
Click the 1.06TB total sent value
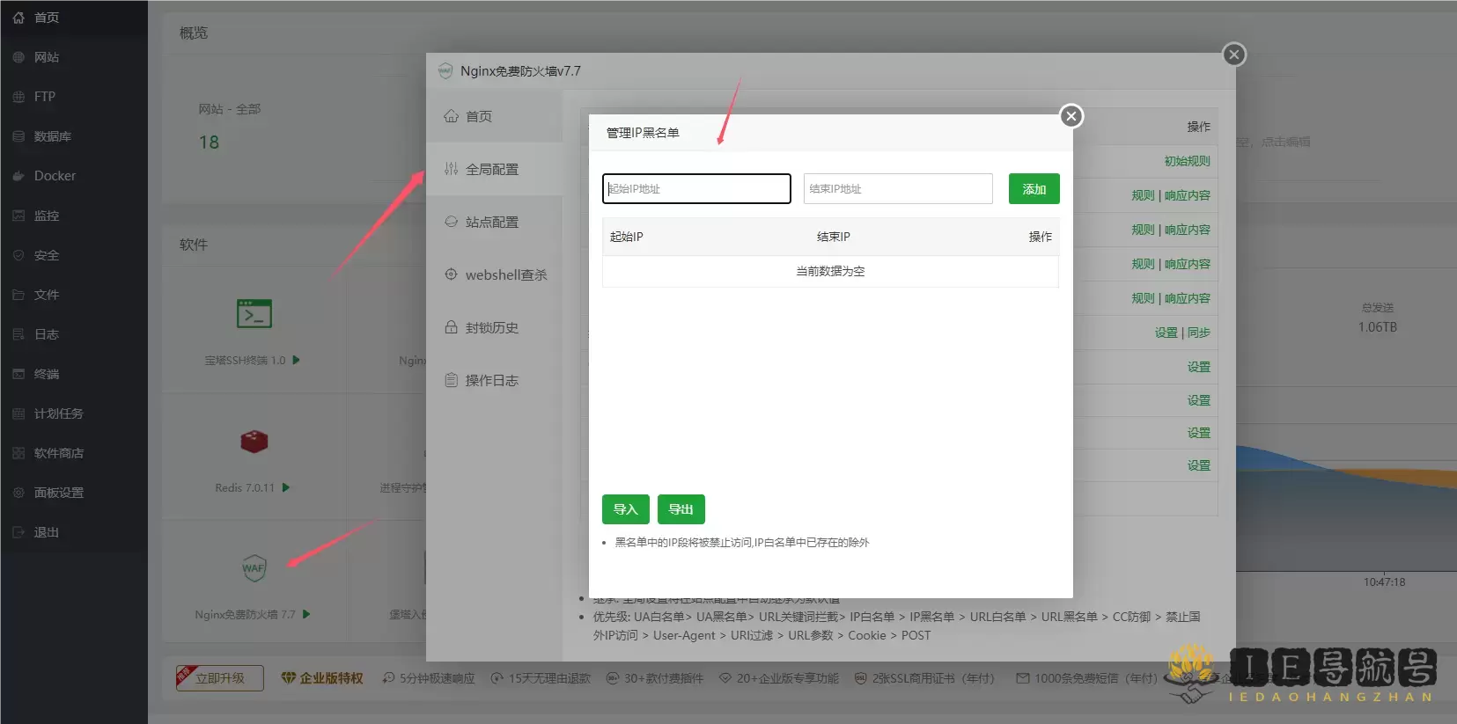pyautogui.click(x=1378, y=327)
